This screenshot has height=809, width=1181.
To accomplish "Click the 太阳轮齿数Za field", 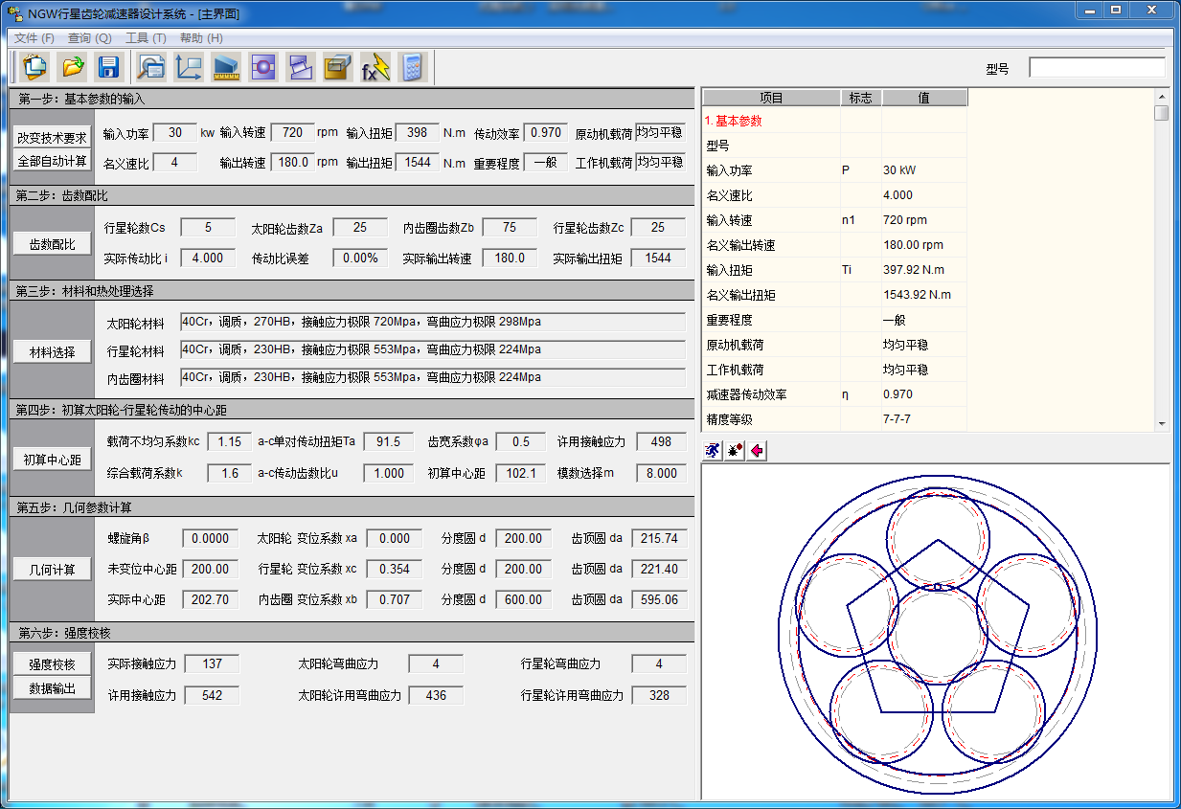I will point(360,228).
